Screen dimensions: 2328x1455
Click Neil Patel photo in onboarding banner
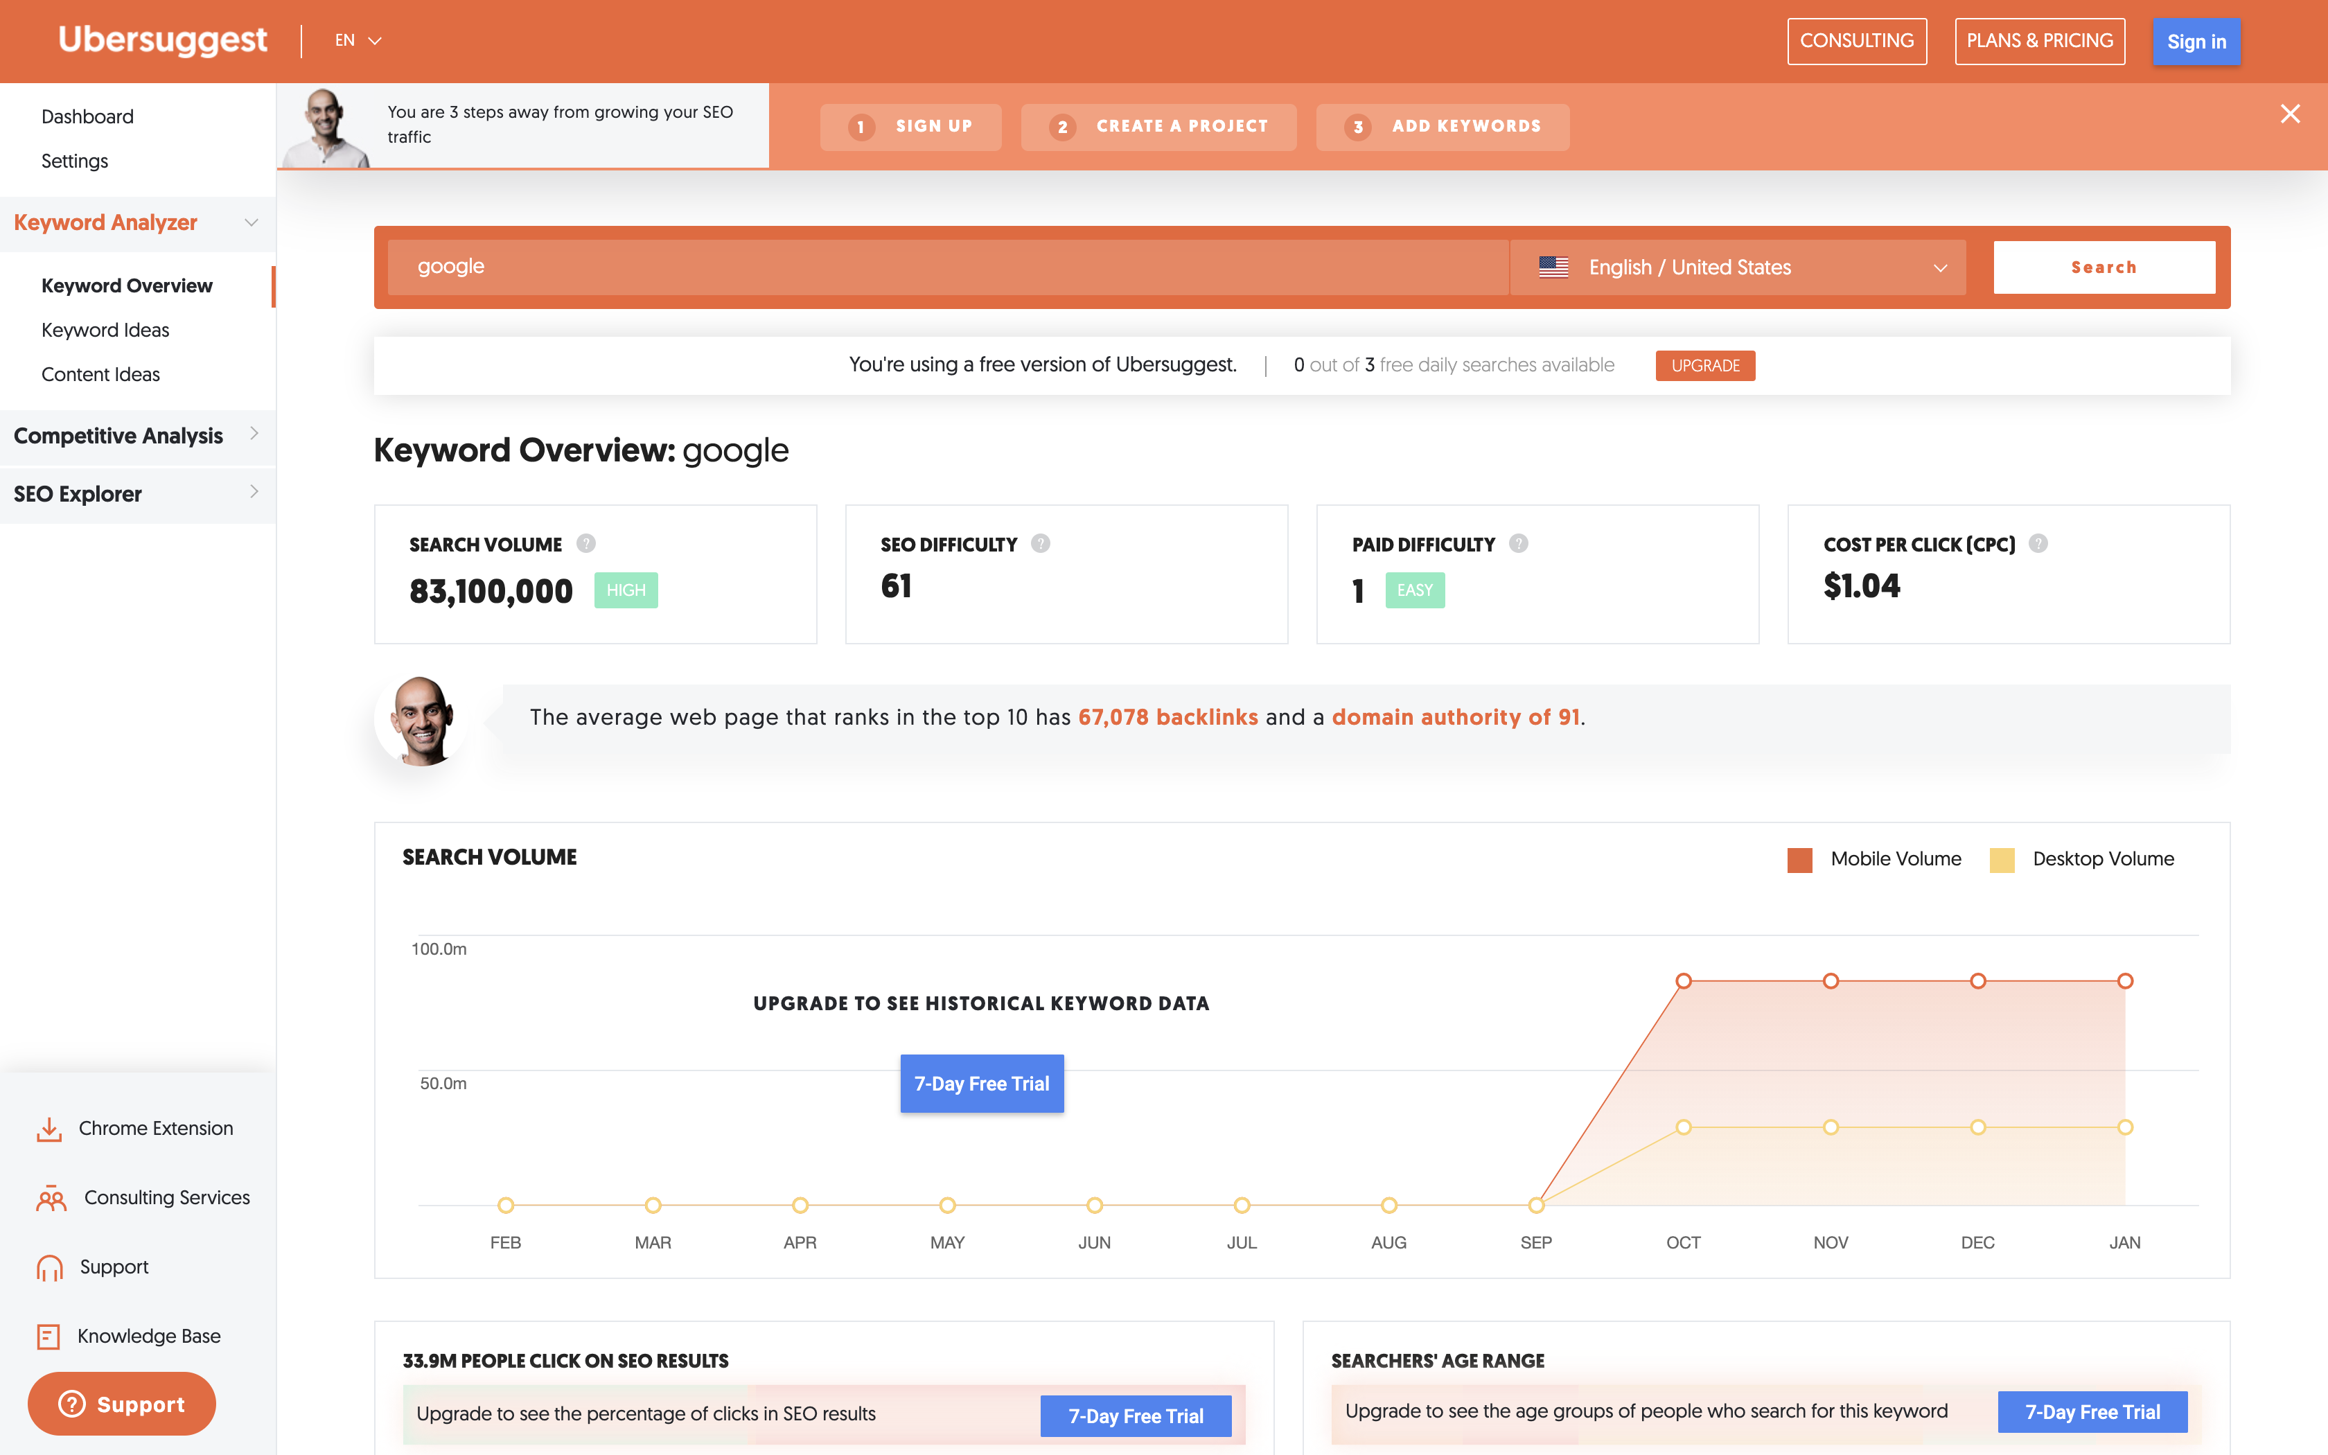point(327,127)
